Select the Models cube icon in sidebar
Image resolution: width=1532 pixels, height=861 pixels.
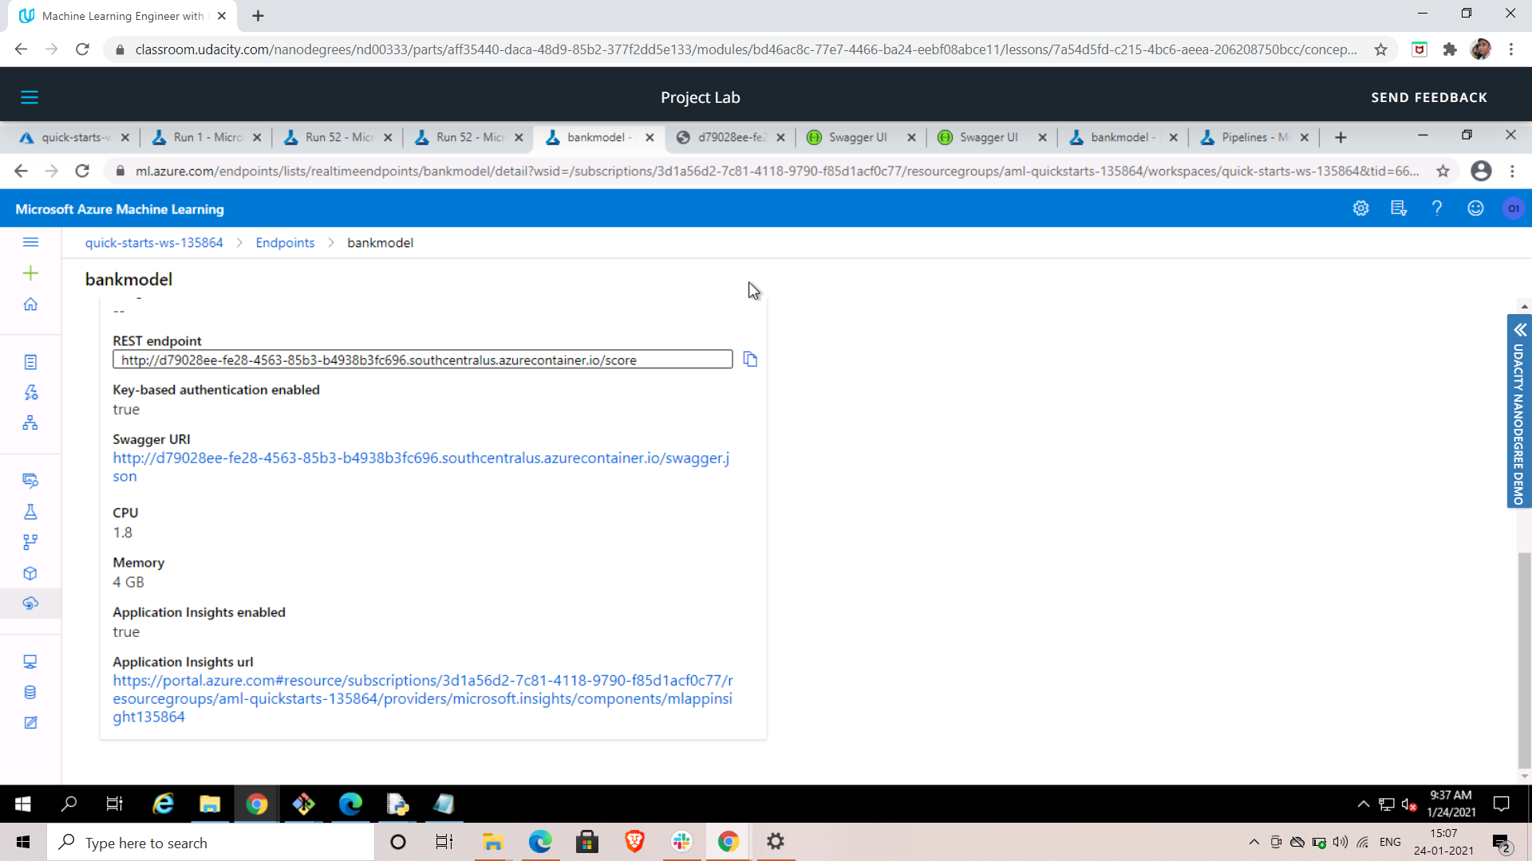tap(30, 572)
